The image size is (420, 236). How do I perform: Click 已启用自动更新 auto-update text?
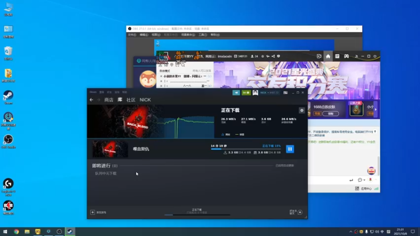coord(285,166)
